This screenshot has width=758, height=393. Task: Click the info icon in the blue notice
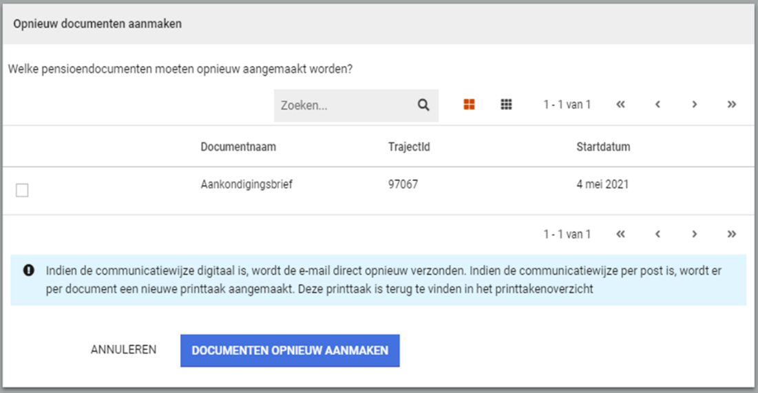pyautogui.click(x=29, y=270)
